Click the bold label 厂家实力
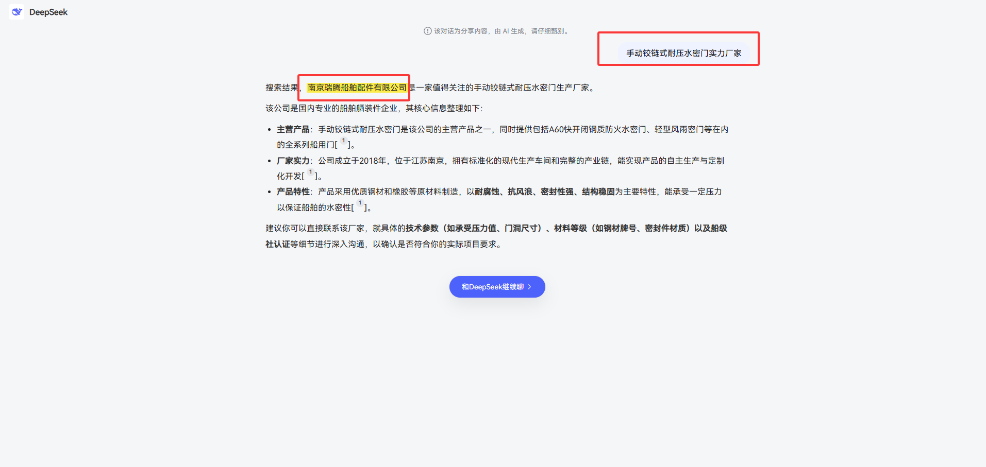The width and height of the screenshot is (986, 467). [x=293, y=161]
